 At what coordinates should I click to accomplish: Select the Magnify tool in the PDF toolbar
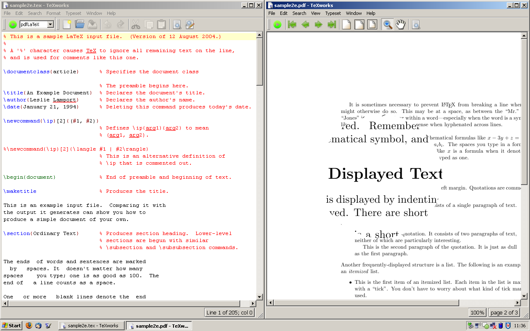[388, 24]
